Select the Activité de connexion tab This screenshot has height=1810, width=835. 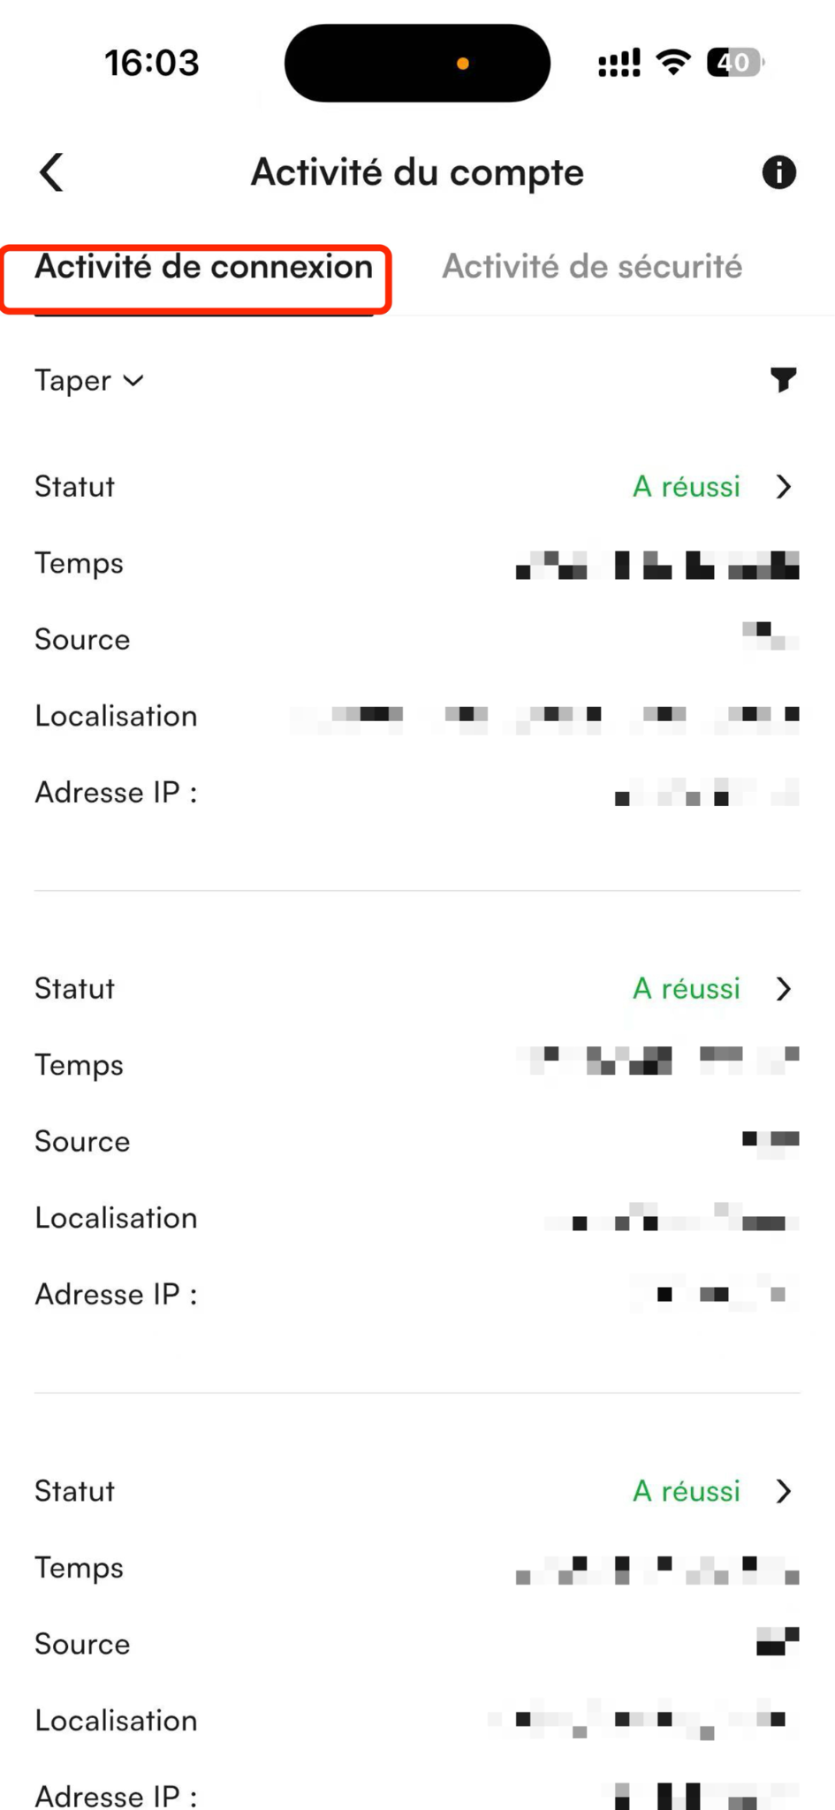(x=204, y=267)
